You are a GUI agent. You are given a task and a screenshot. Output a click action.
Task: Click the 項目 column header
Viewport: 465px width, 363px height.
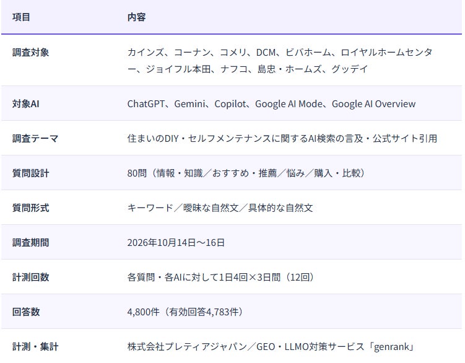click(x=21, y=17)
